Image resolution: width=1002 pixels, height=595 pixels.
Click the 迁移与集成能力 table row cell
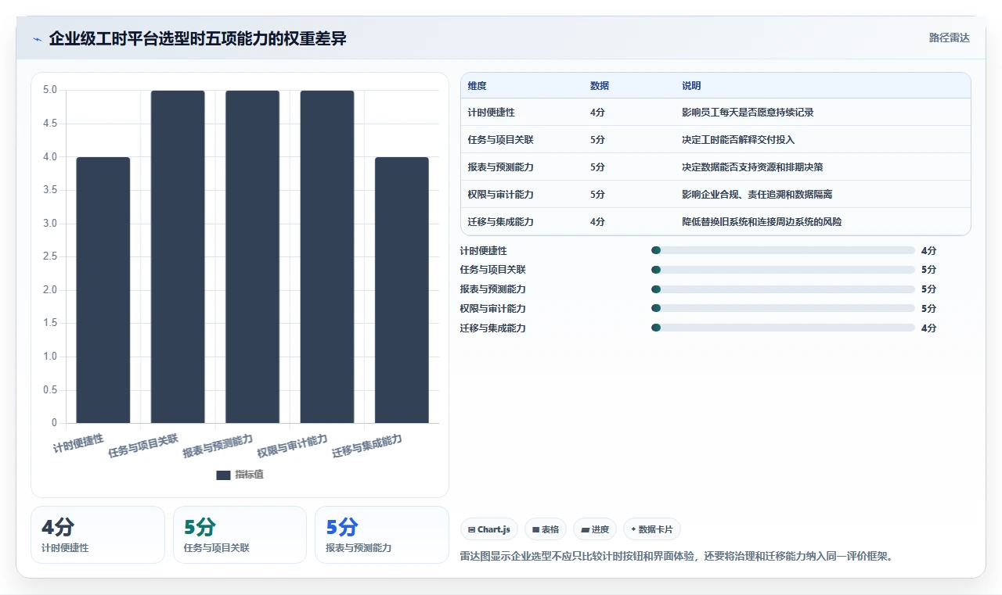pyautogui.click(x=501, y=222)
